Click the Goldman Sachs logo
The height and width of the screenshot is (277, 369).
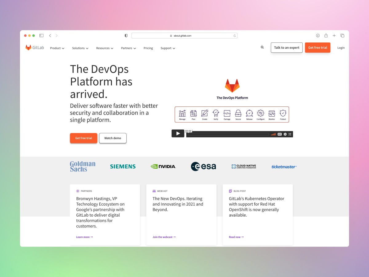click(83, 166)
